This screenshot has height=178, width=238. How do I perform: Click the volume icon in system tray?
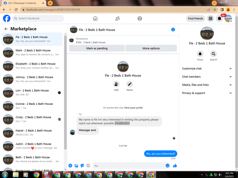coord(220,175)
